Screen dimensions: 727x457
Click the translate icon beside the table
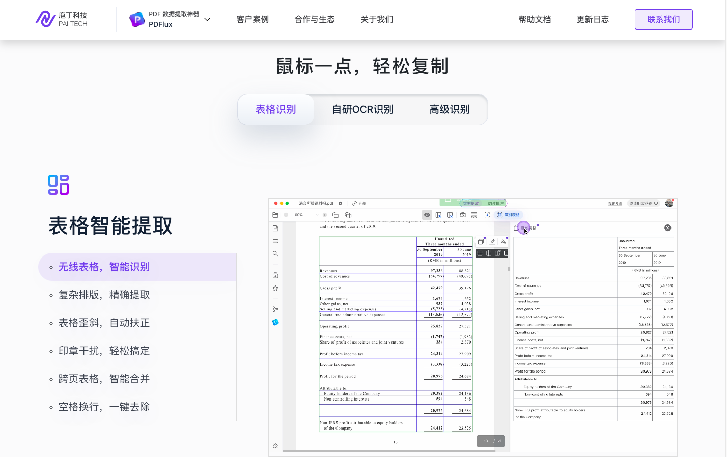[x=504, y=242]
